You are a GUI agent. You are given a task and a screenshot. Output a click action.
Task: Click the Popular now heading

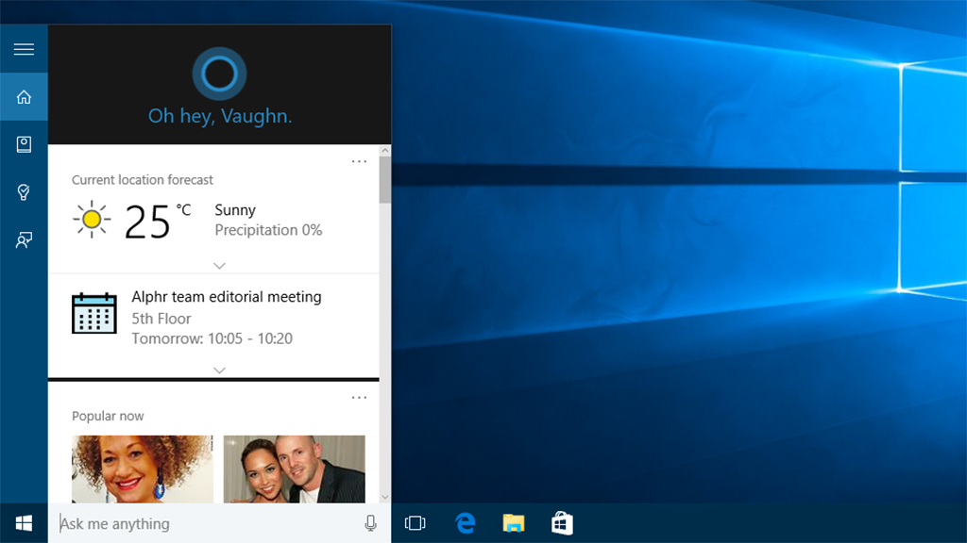108,416
